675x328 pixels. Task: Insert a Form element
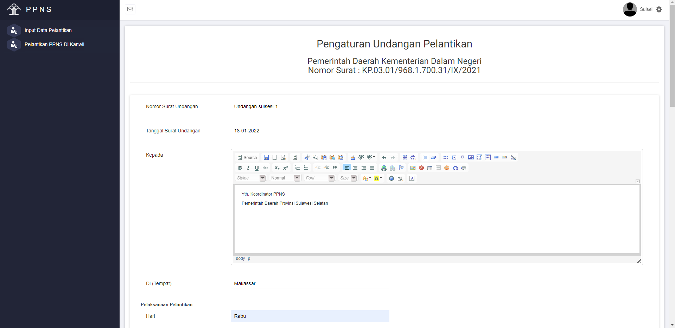[446, 157]
